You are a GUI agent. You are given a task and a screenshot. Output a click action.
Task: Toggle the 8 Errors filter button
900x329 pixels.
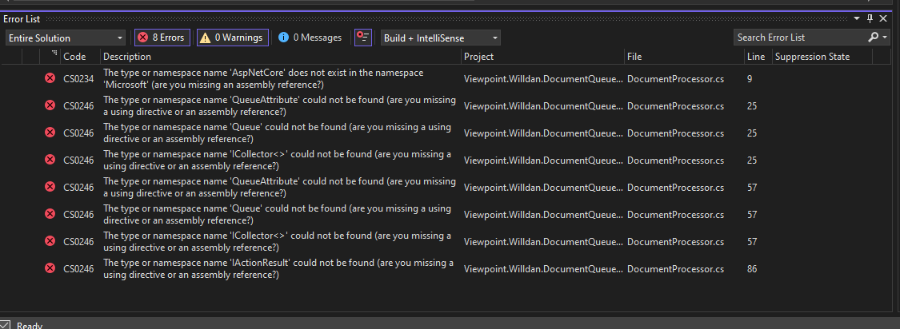(162, 38)
